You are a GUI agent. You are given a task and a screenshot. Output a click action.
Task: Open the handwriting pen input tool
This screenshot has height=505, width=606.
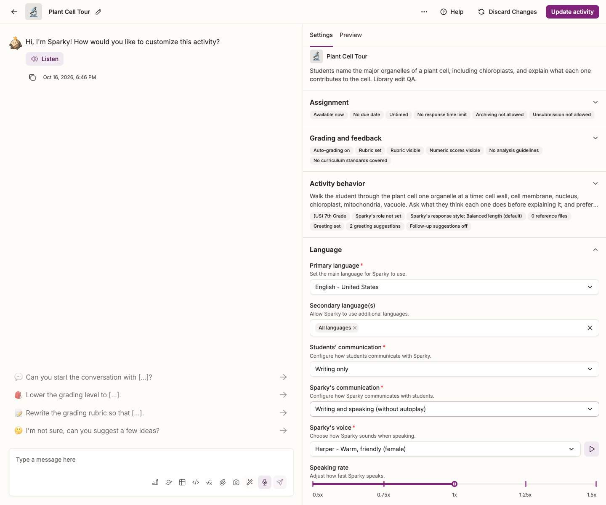pyautogui.click(x=155, y=482)
